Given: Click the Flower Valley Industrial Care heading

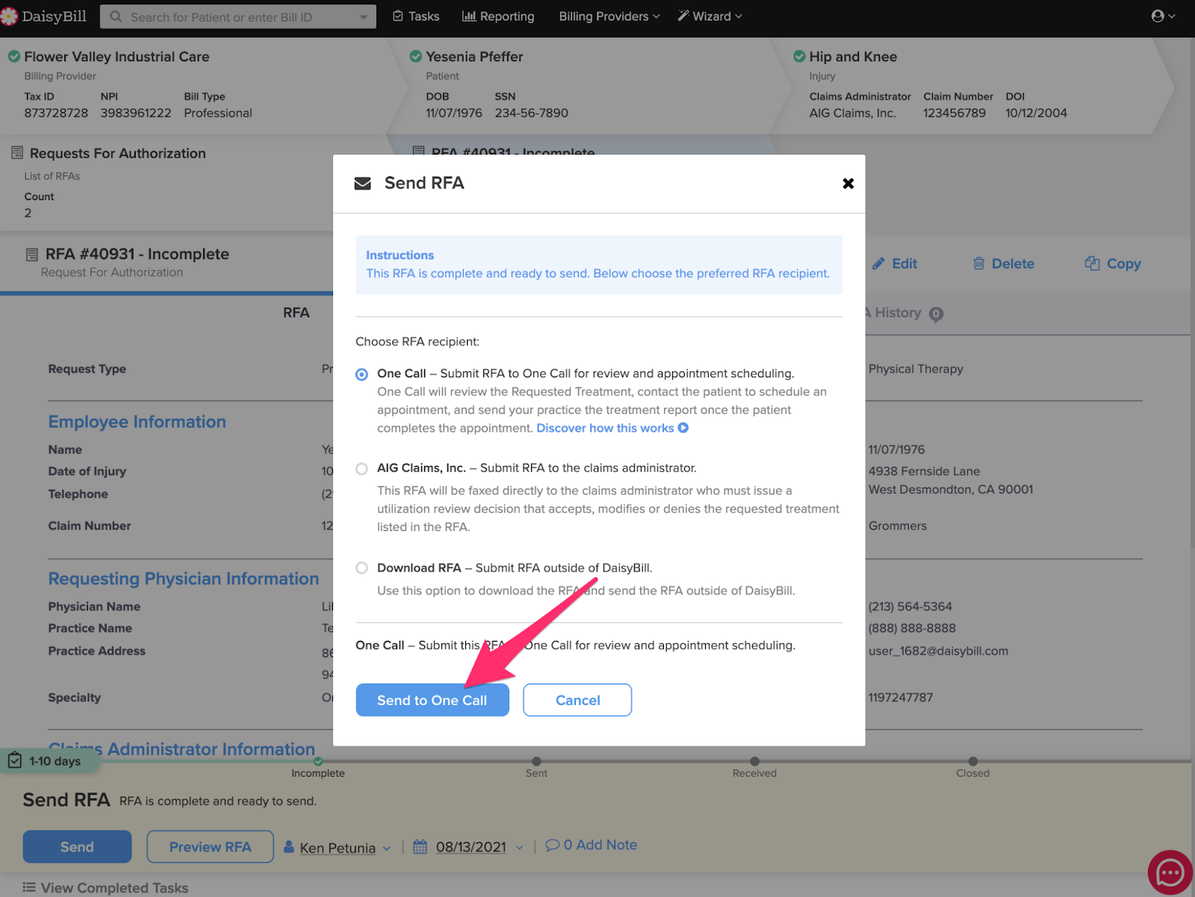Looking at the screenshot, I should [117, 57].
